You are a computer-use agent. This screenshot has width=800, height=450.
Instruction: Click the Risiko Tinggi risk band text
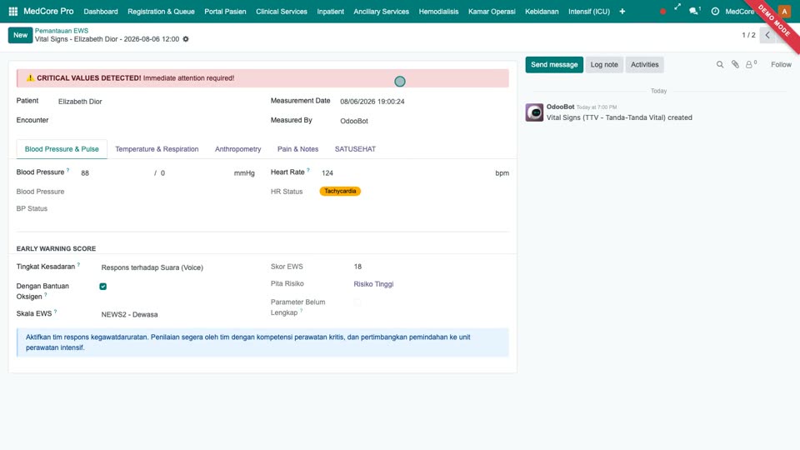(373, 284)
